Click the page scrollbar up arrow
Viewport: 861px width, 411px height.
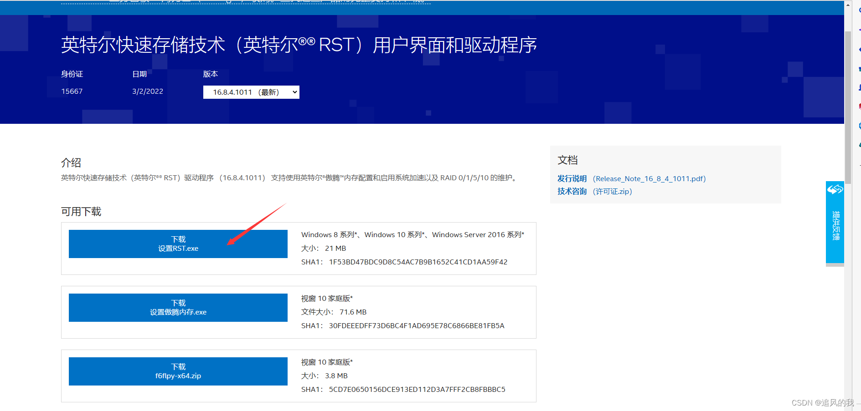click(848, 5)
